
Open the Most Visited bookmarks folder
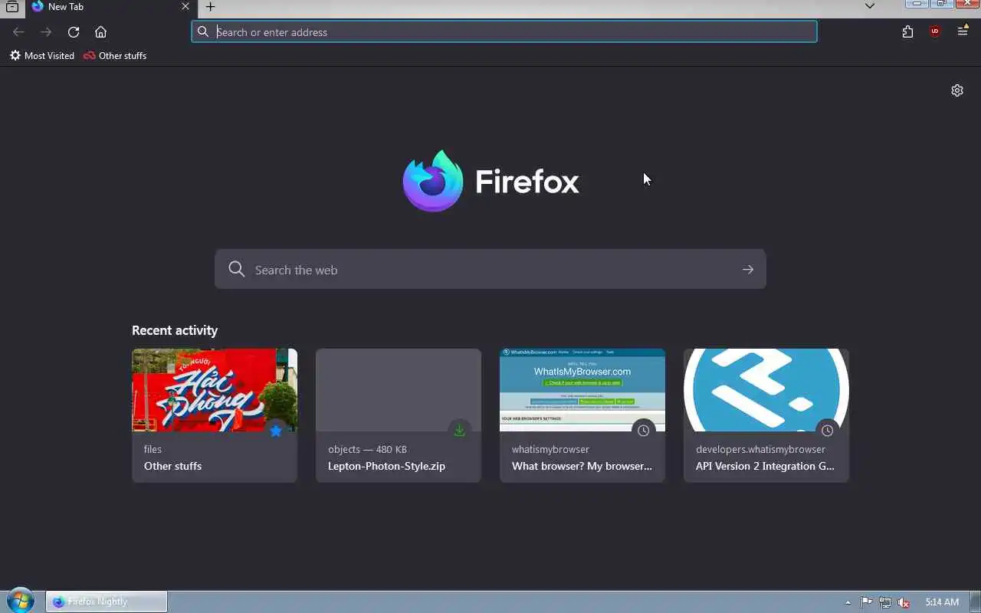[x=42, y=56]
